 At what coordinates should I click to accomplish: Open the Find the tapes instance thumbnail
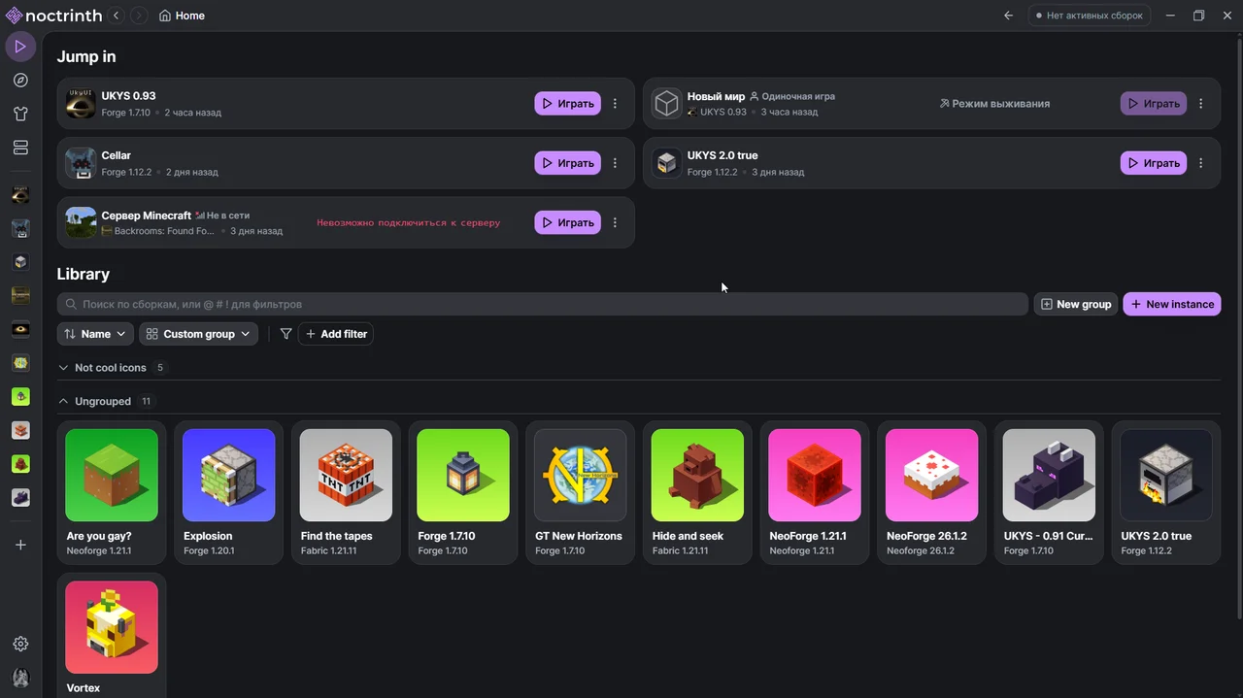coord(346,475)
